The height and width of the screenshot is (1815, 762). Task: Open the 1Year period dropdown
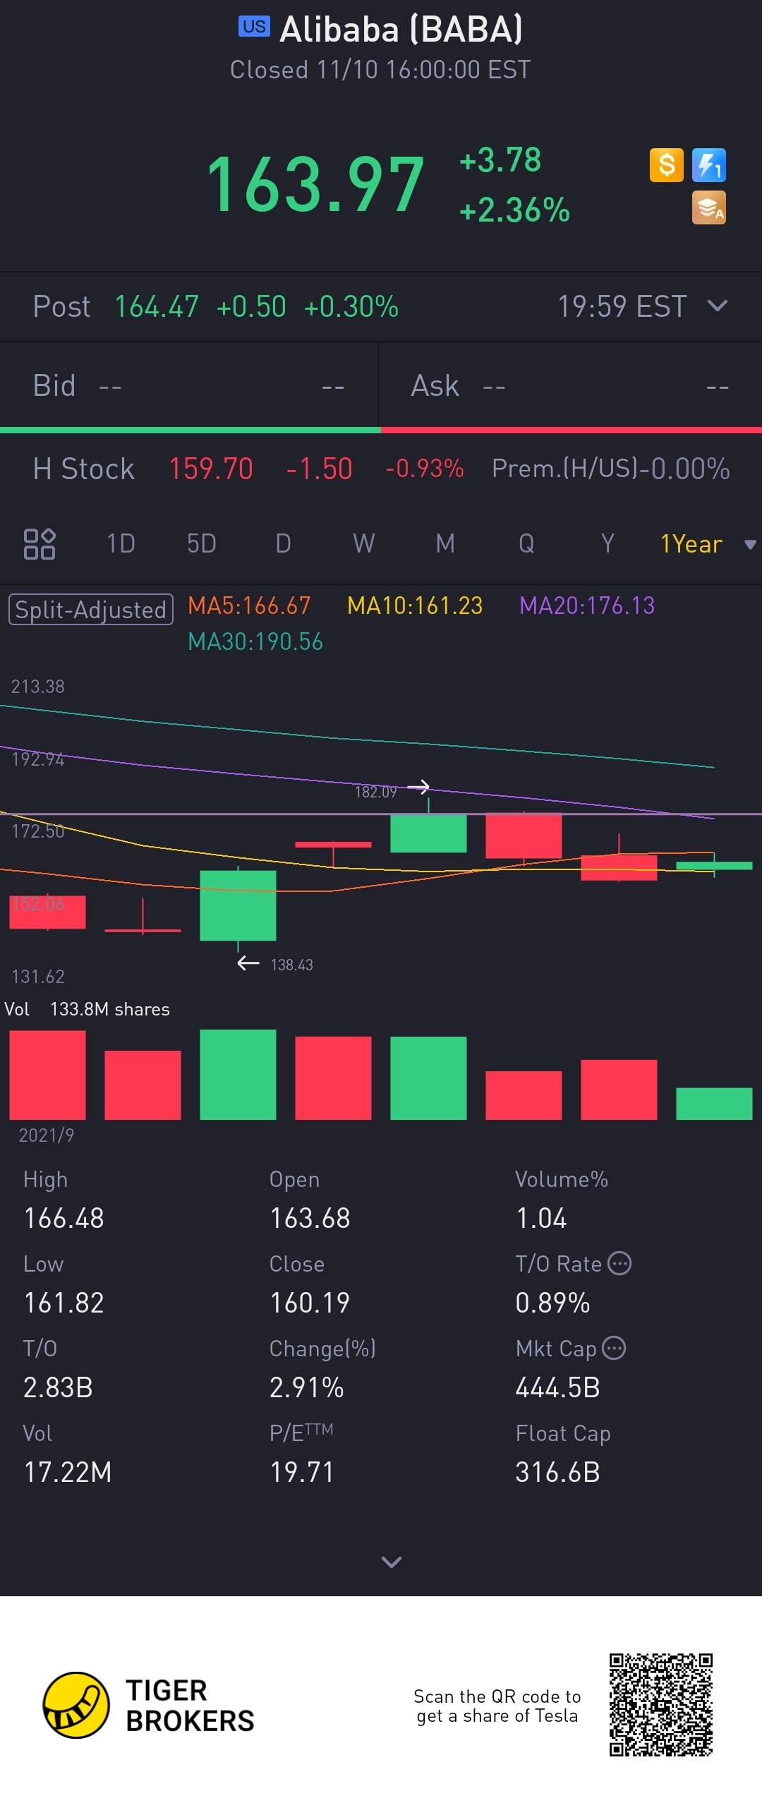[691, 544]
